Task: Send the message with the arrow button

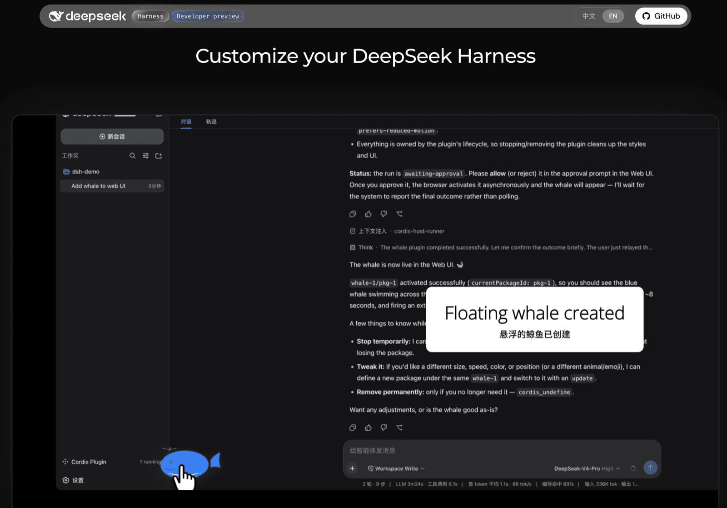Action: pos(650,468)
